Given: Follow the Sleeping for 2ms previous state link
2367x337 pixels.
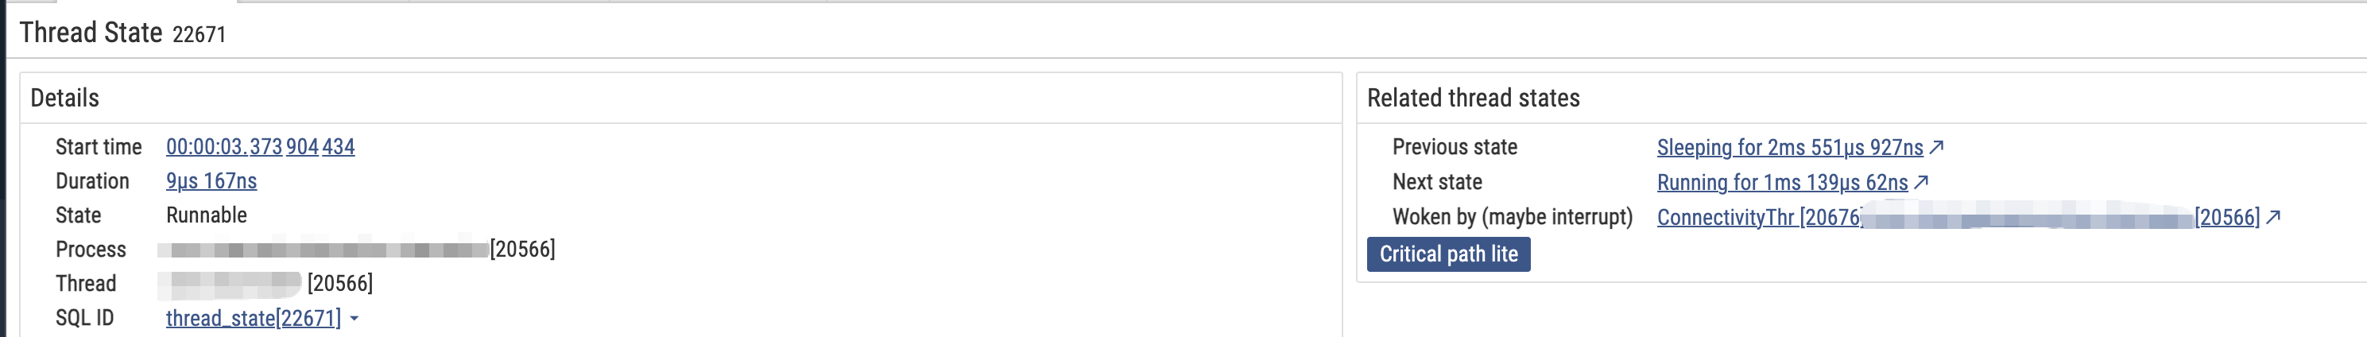Looking at the screenshot, I should coord(1789,147).
